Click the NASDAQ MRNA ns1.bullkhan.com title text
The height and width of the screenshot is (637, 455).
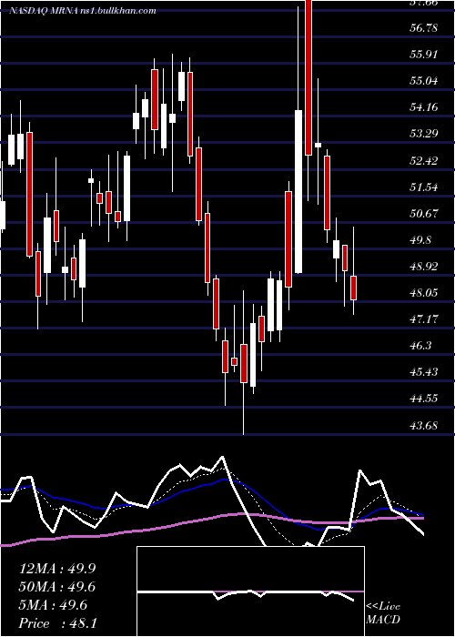83,11
